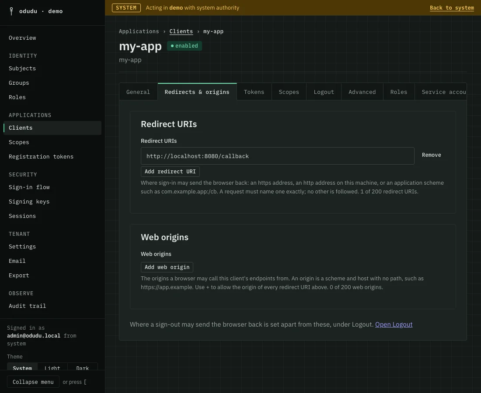Open the Roles tab of my-app
Screen dimensions: 481x393
[399, 92]
